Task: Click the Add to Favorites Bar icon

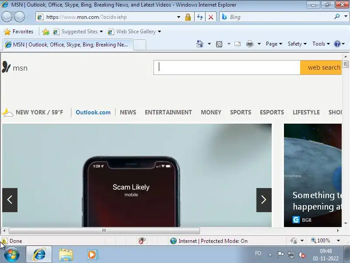Action: click(x=46, y=32)
